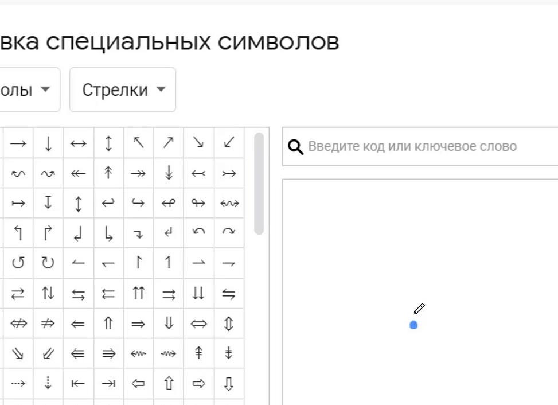
Task: Select the north-east diagonal arrow symbol
Action: (x=168, y=143)
